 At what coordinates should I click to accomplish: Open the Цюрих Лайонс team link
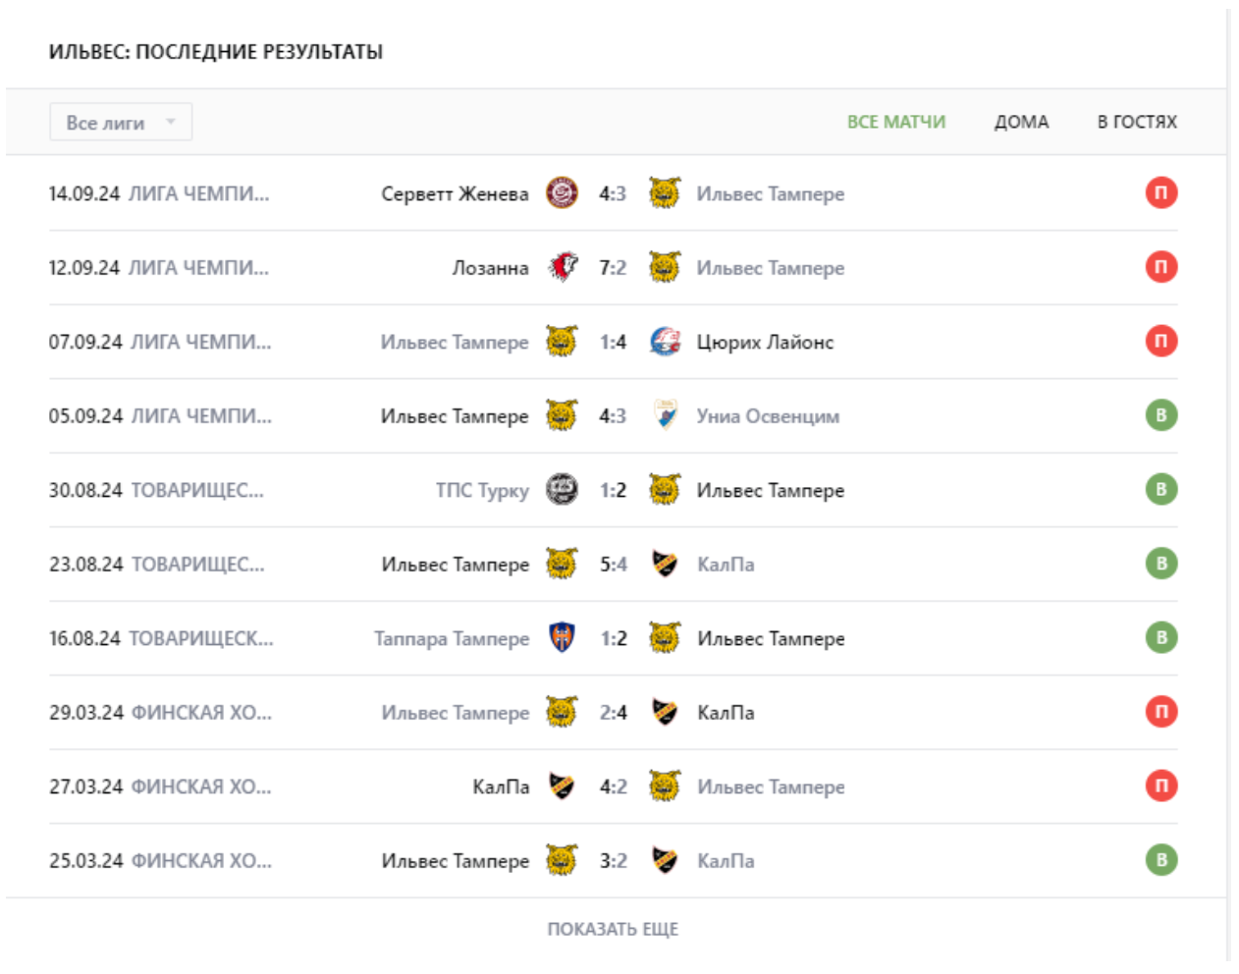[765, 343]
